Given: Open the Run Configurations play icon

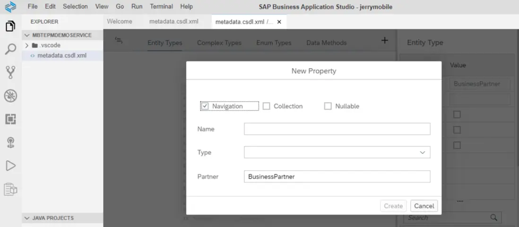Looking at the screenshot, I should (x=10, y=166).
